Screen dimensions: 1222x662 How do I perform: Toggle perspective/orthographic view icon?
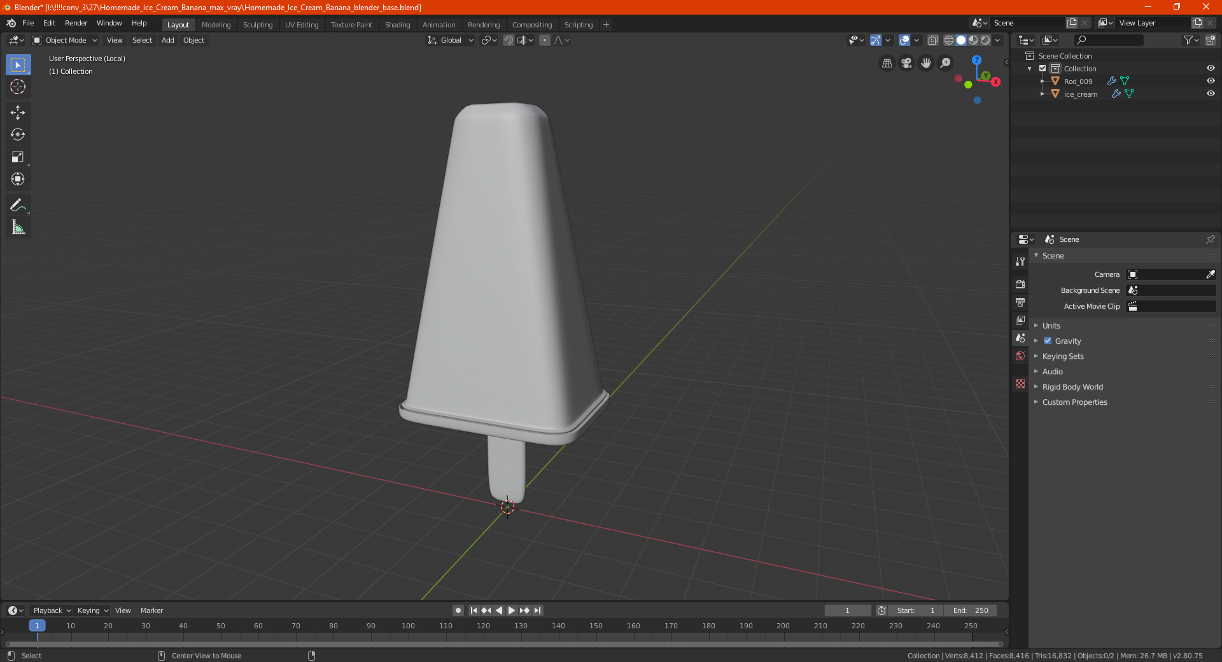pos(887,63)
